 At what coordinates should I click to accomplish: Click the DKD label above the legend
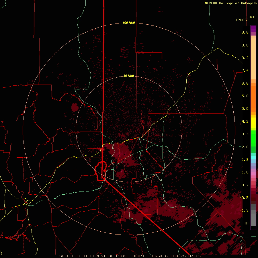pos(252,17)
